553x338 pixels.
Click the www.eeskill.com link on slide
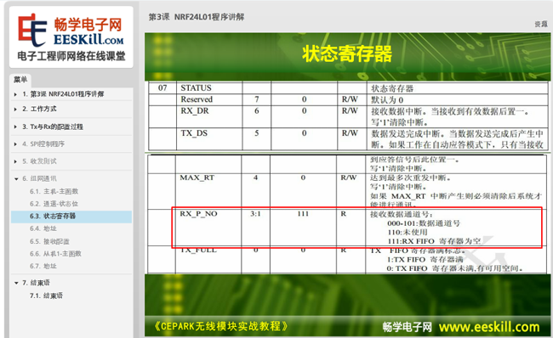pyautogui.click(x=489, y=327)
